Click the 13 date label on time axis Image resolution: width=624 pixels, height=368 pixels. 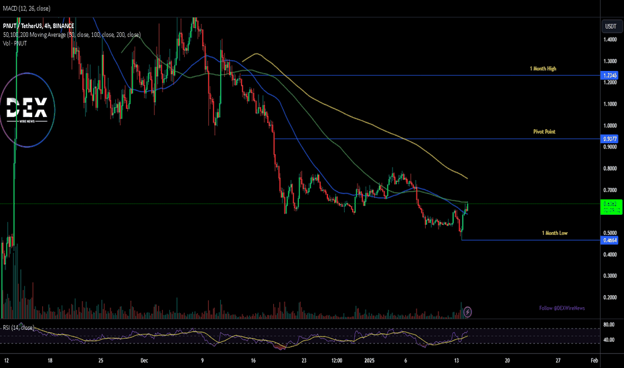coord(457,361)
